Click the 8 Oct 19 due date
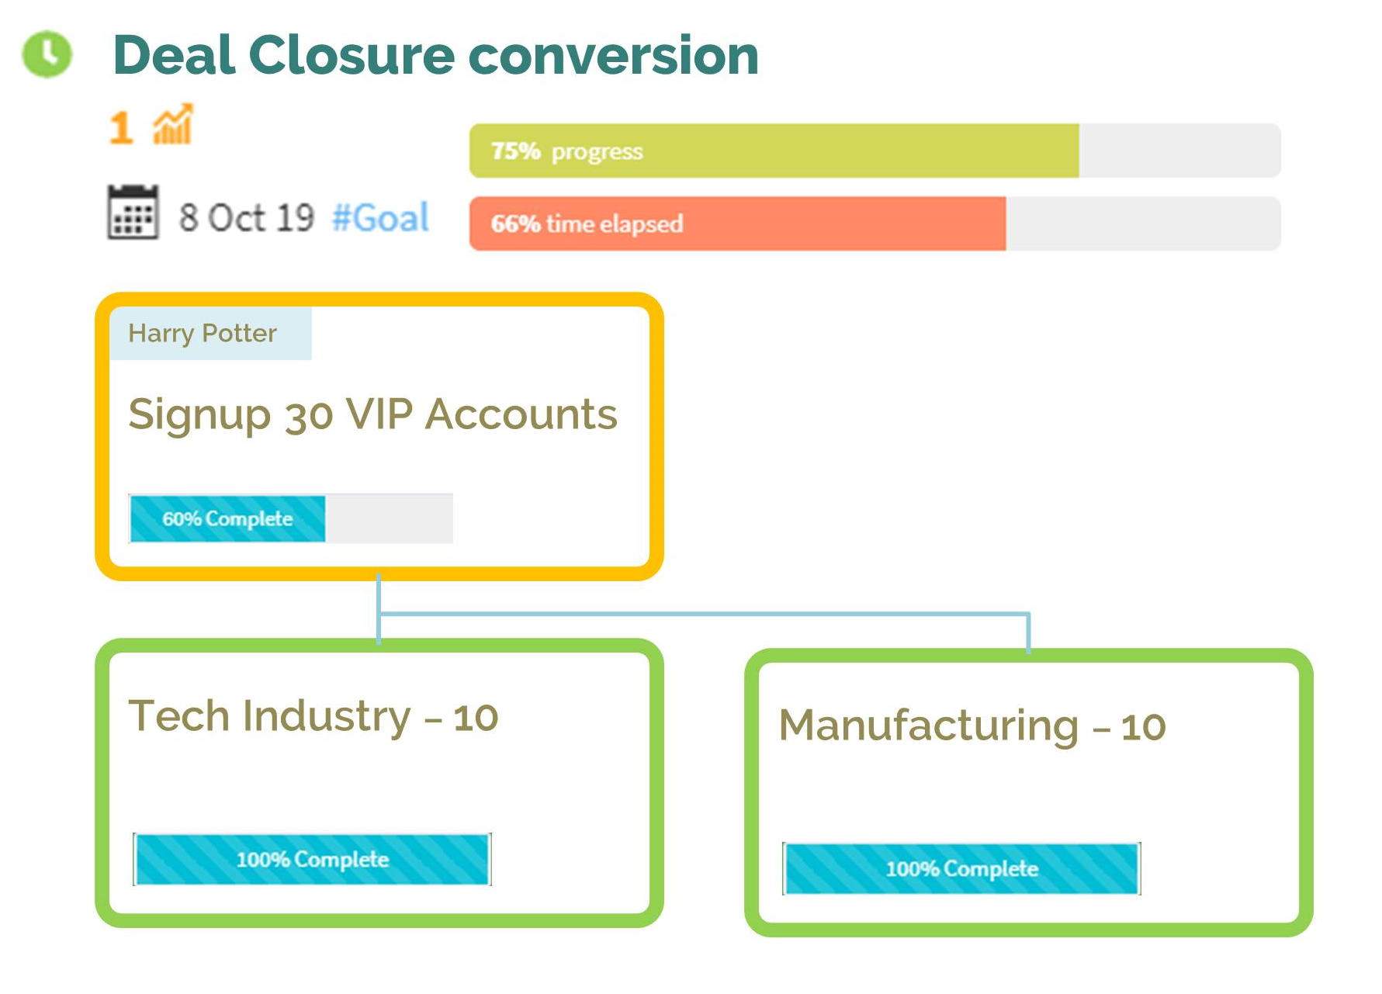 click(246, 217)
